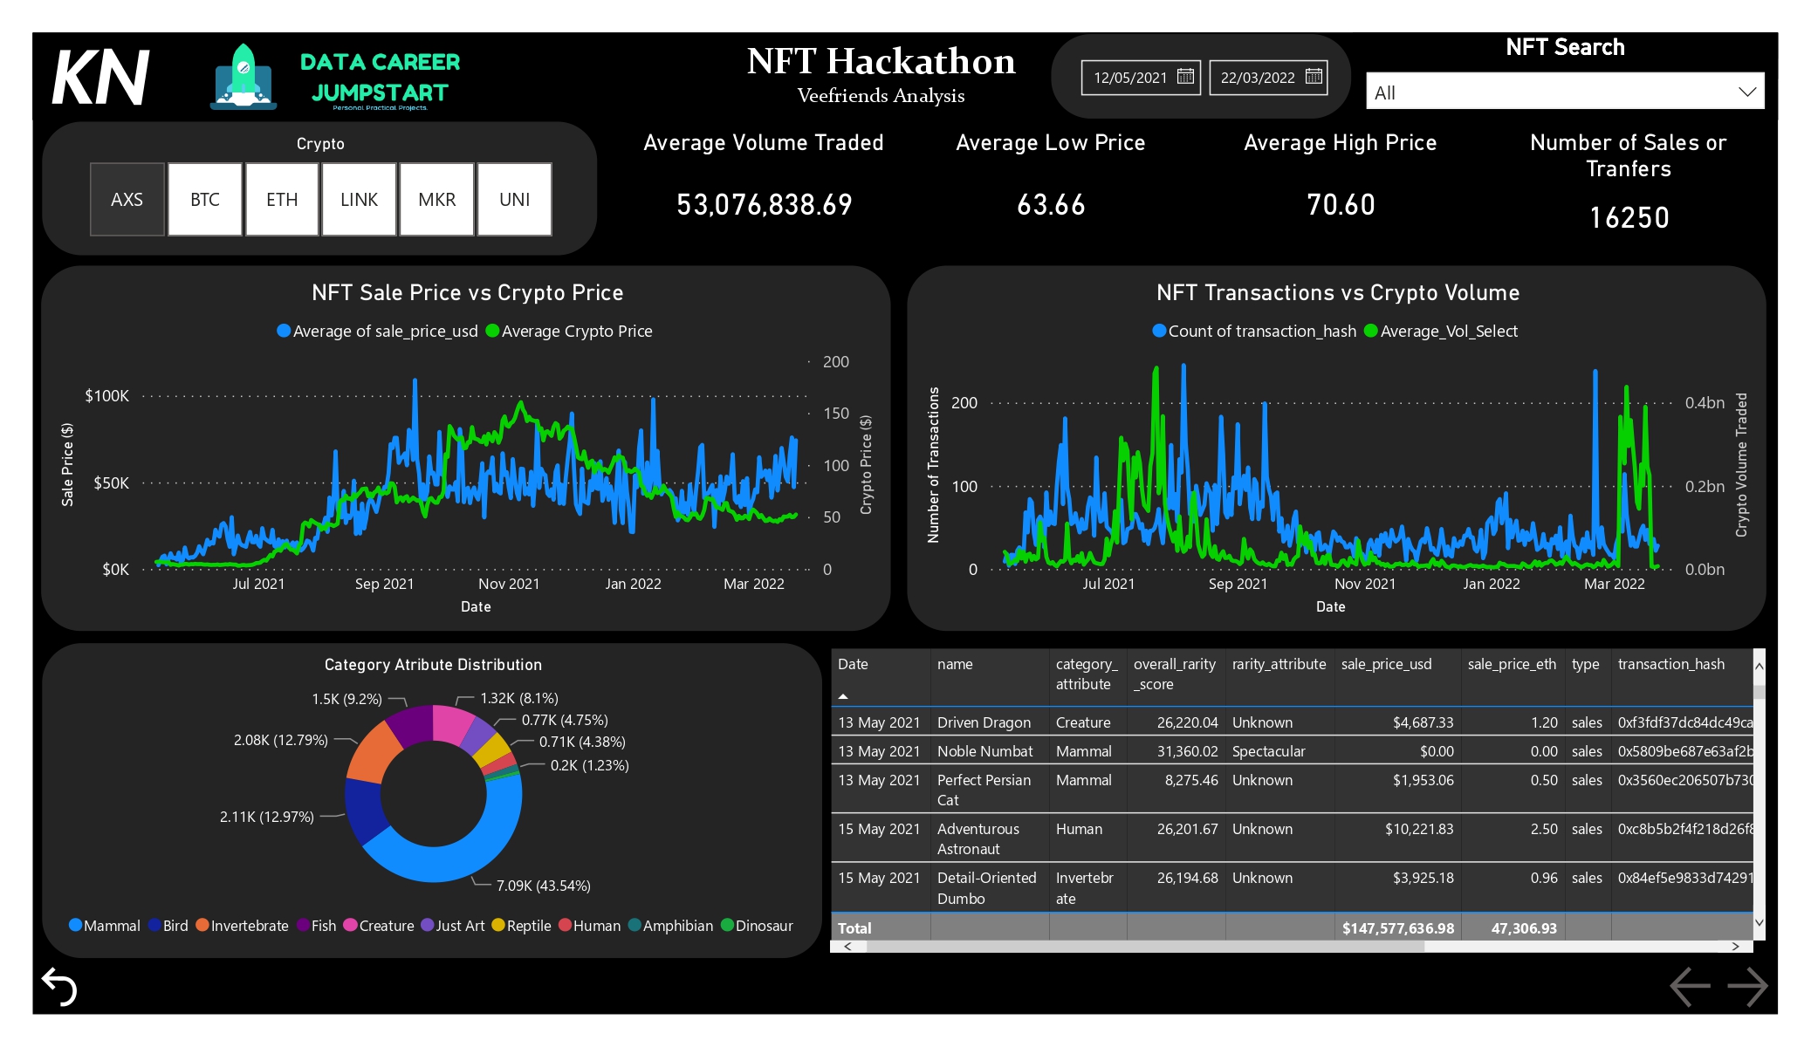Click the undo reset arrow icon
This screenshot has width=1811, height=1047.
coord(60,987)
